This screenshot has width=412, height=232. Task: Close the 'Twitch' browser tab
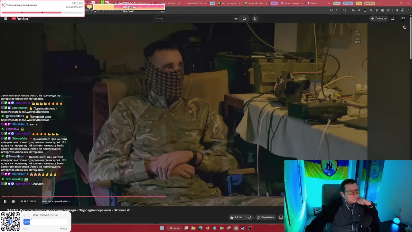[x=329, y=3]
